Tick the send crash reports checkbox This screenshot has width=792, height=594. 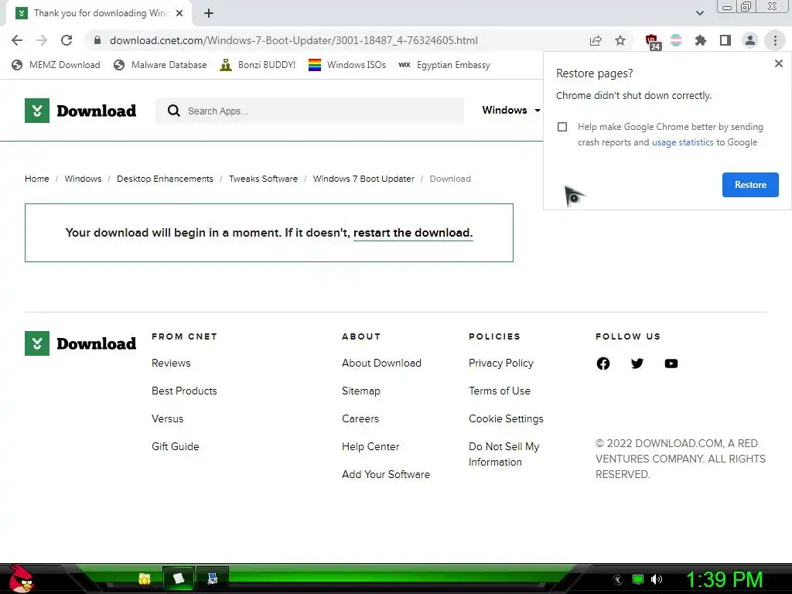coord(562,127)
